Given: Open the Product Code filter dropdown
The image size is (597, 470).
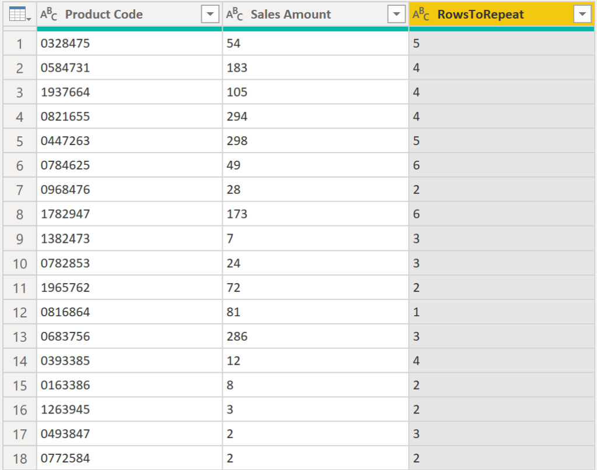Looking at the screenshot, I should [x=210, y=14].
